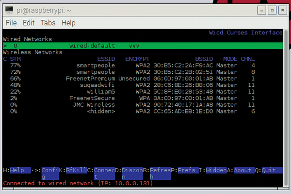Click BSSID 5C:8F:E0:28:53:48
This screenshot has width=291, height=194.
(183, 92)
